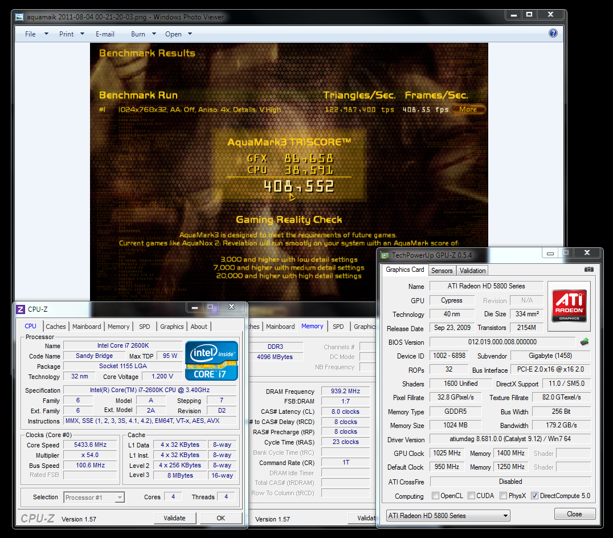This screenshot has width=613, height=538.
Task: Toggle the PhysX checkbox
Action: (x=504, y=496)
